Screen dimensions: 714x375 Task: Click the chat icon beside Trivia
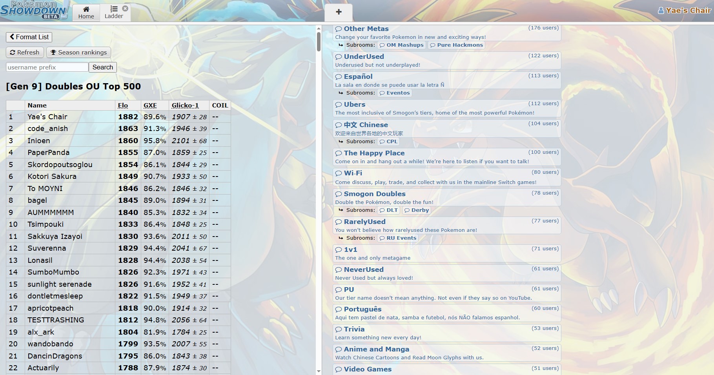click(x=339, y=329)
